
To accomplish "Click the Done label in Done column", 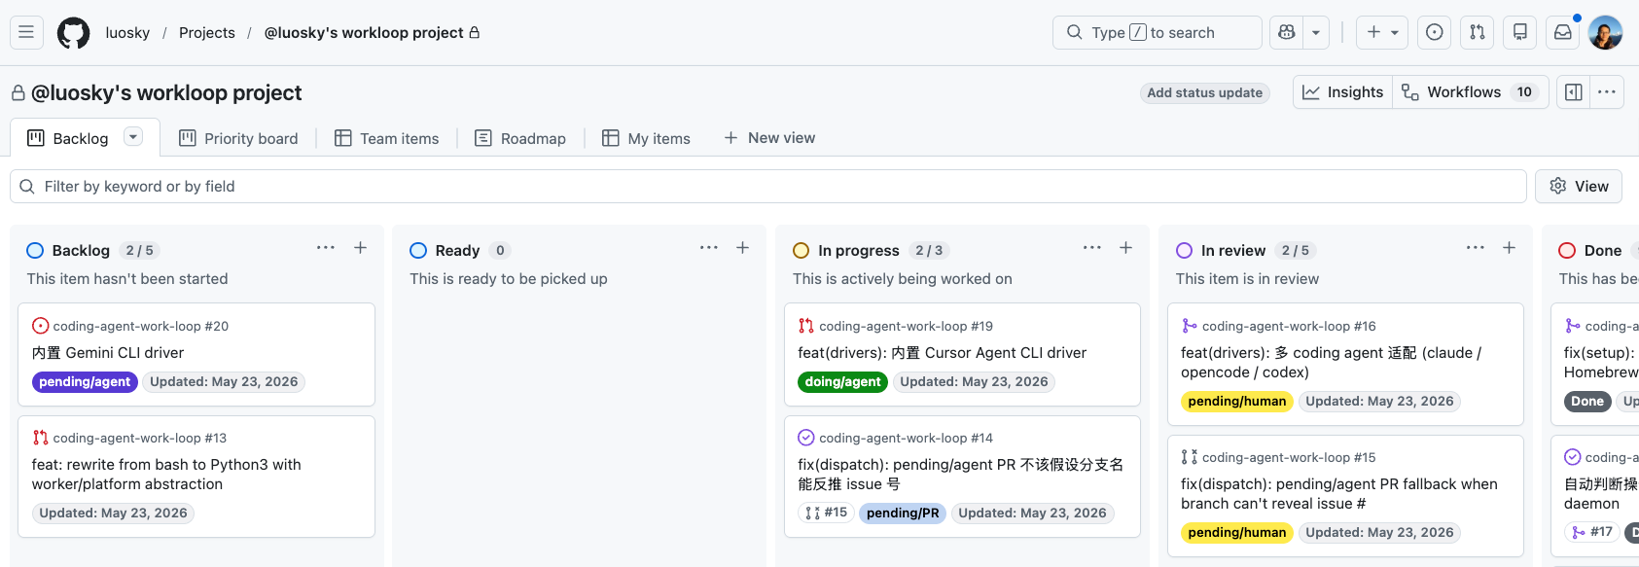I will point(1586,402).
